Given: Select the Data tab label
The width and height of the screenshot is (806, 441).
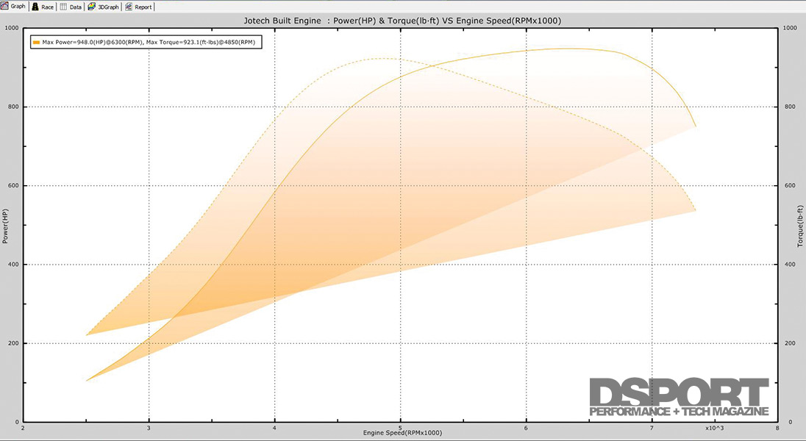Looking at the screenshot, I should click(76, 6).
